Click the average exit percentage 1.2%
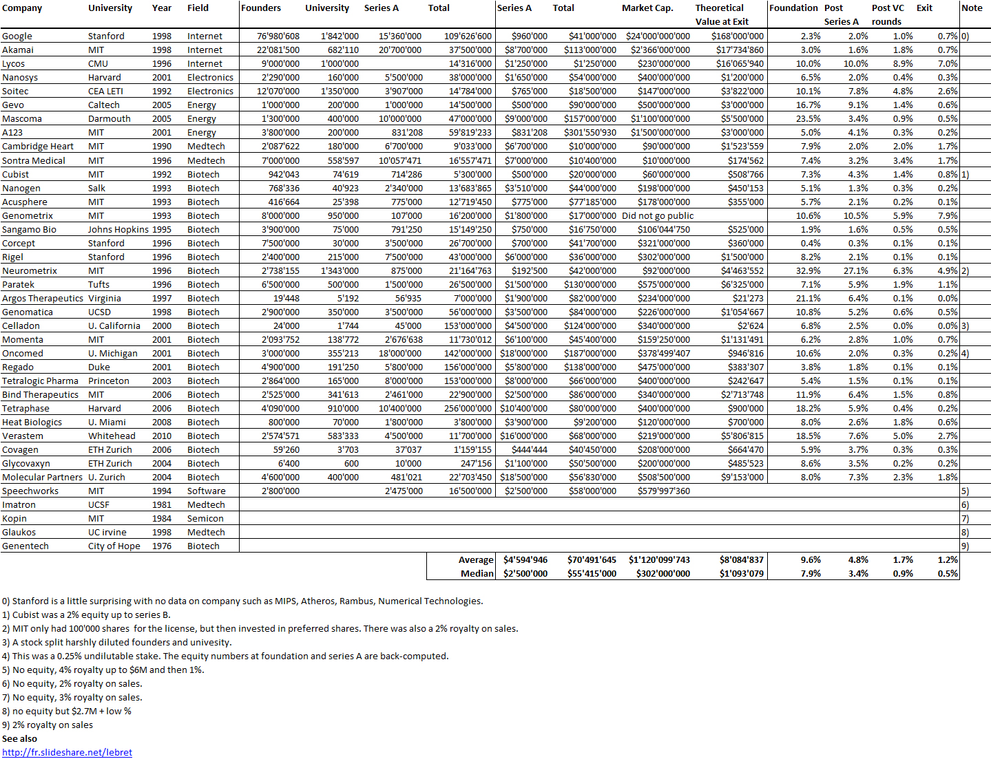The height and width of the screenshot is (759, 991). (948, 559)
